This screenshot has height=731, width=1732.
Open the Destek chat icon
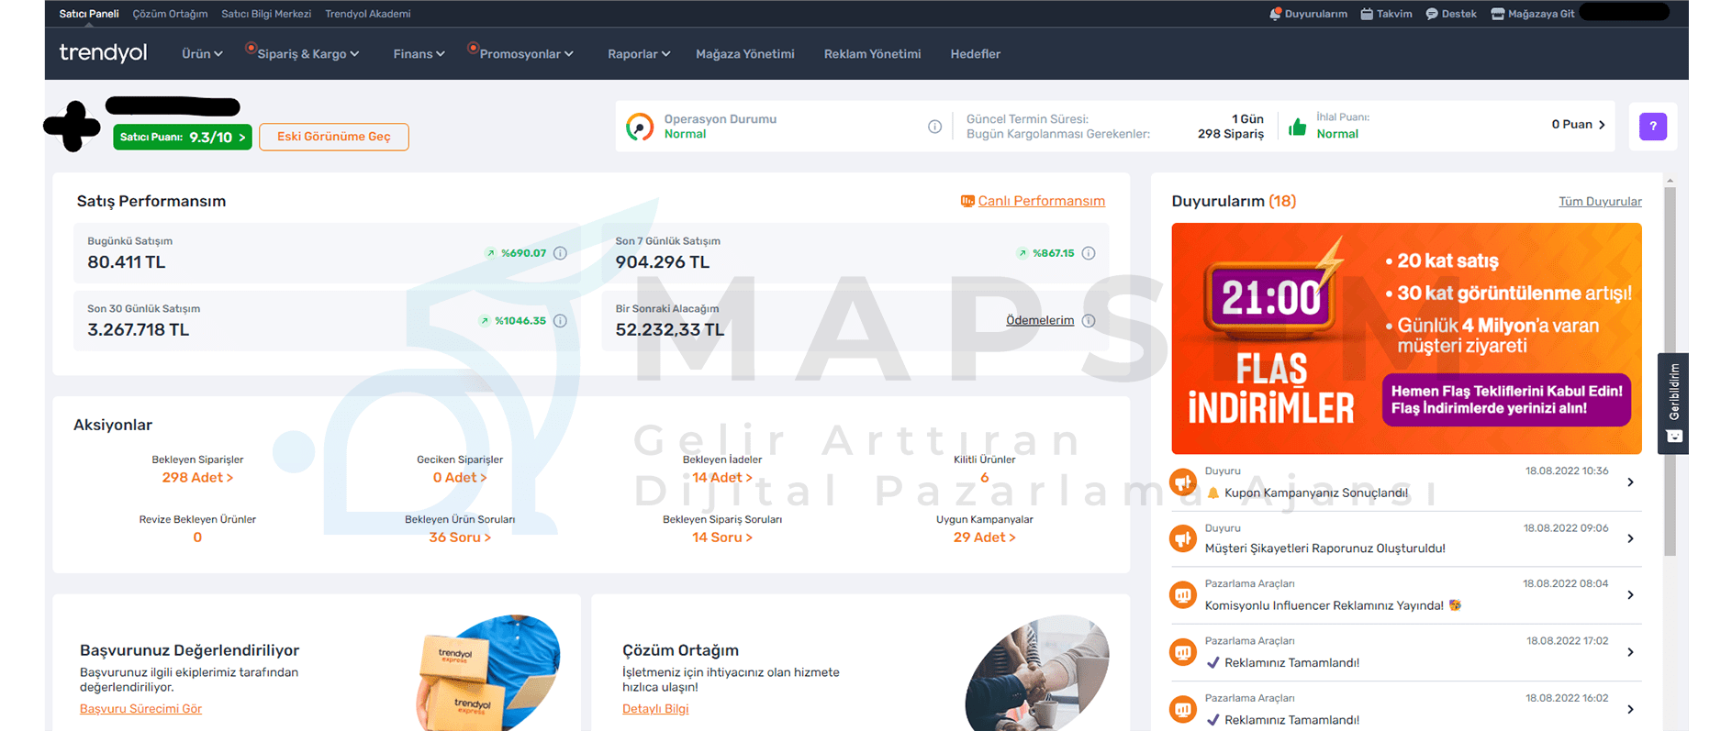coord(1432,14)
